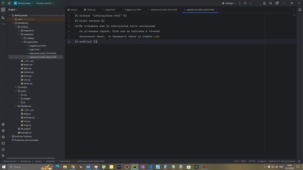303x170 pixels.
Task: Open models.py in project tree
Action: coord(28,72)
